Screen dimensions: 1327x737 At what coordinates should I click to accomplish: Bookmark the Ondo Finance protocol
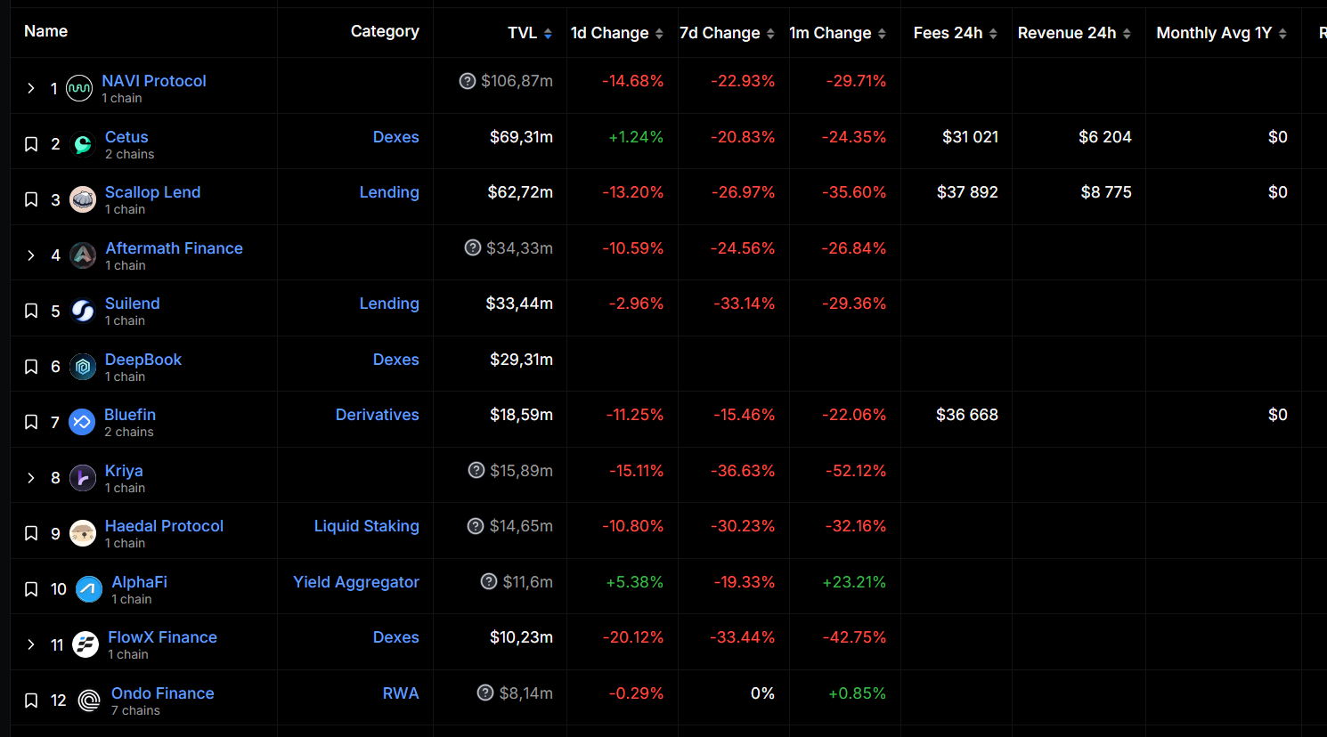[x=31, y=701]
